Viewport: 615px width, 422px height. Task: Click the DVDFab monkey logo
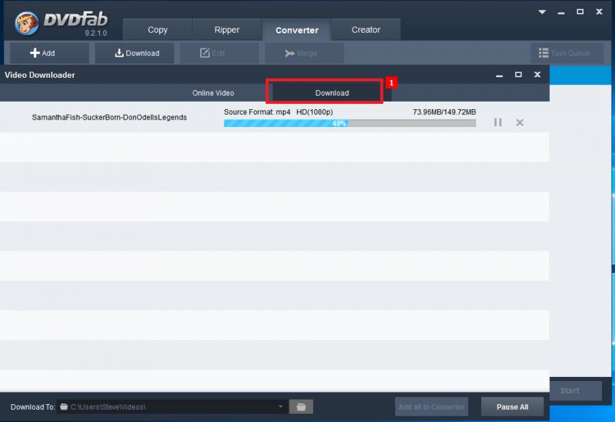[x=26, y=23]
